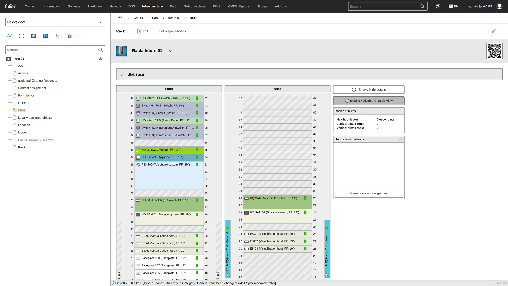Open the QR code image
508x286 pixels.
point(494,51)
